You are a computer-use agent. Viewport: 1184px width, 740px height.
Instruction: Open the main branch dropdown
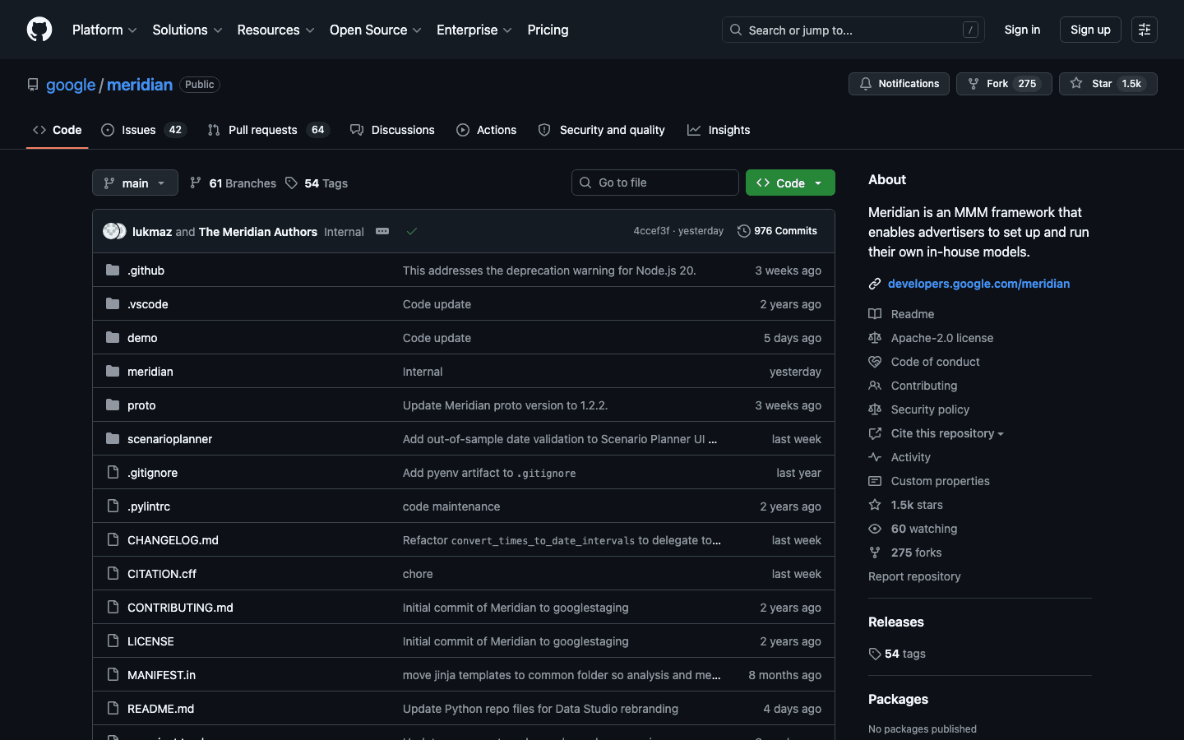[x=135, y=183]
